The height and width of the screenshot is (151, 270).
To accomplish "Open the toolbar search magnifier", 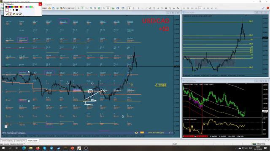I will (263, 8).
